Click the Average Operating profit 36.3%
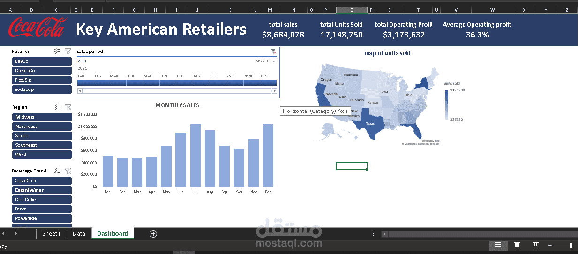578x254 pixels. 477,35
